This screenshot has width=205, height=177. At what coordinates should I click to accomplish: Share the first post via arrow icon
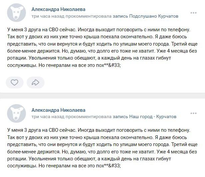pyautogui.click(x=35, y=83)
